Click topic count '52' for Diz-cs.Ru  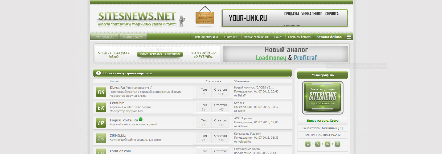click(203, 94)
